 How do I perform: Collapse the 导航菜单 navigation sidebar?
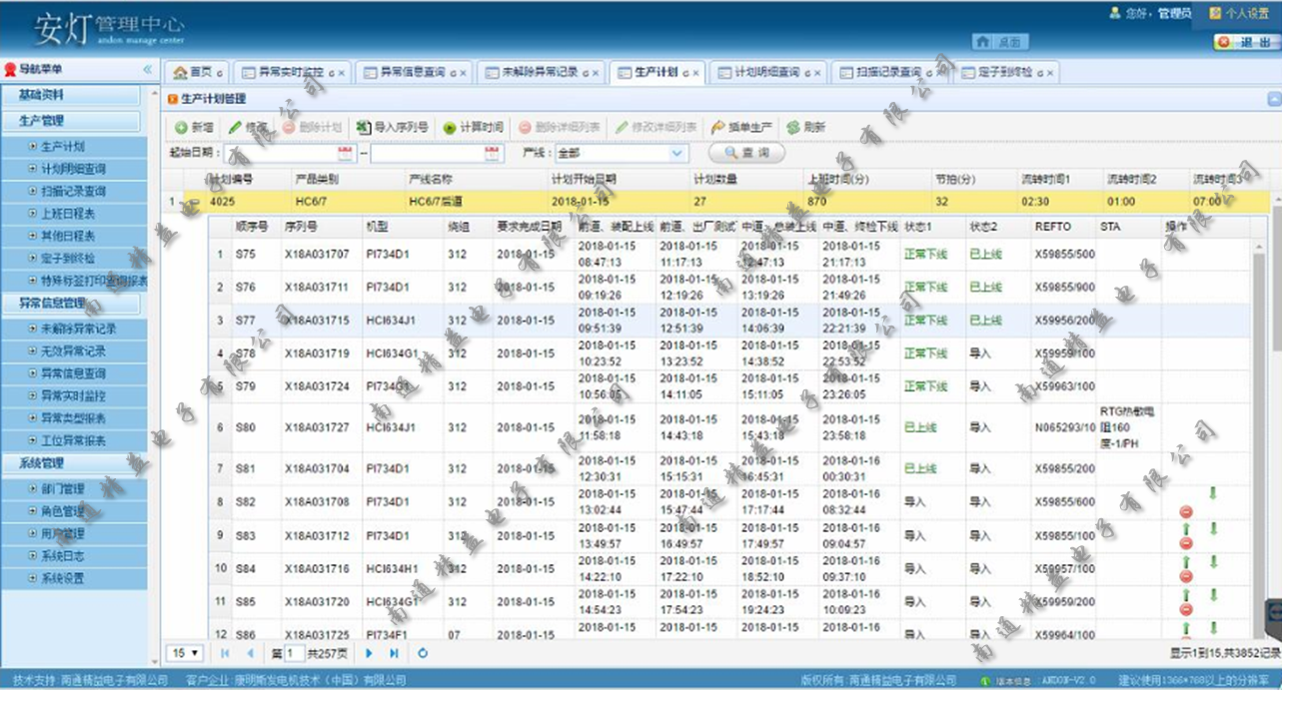pos(147,70)
